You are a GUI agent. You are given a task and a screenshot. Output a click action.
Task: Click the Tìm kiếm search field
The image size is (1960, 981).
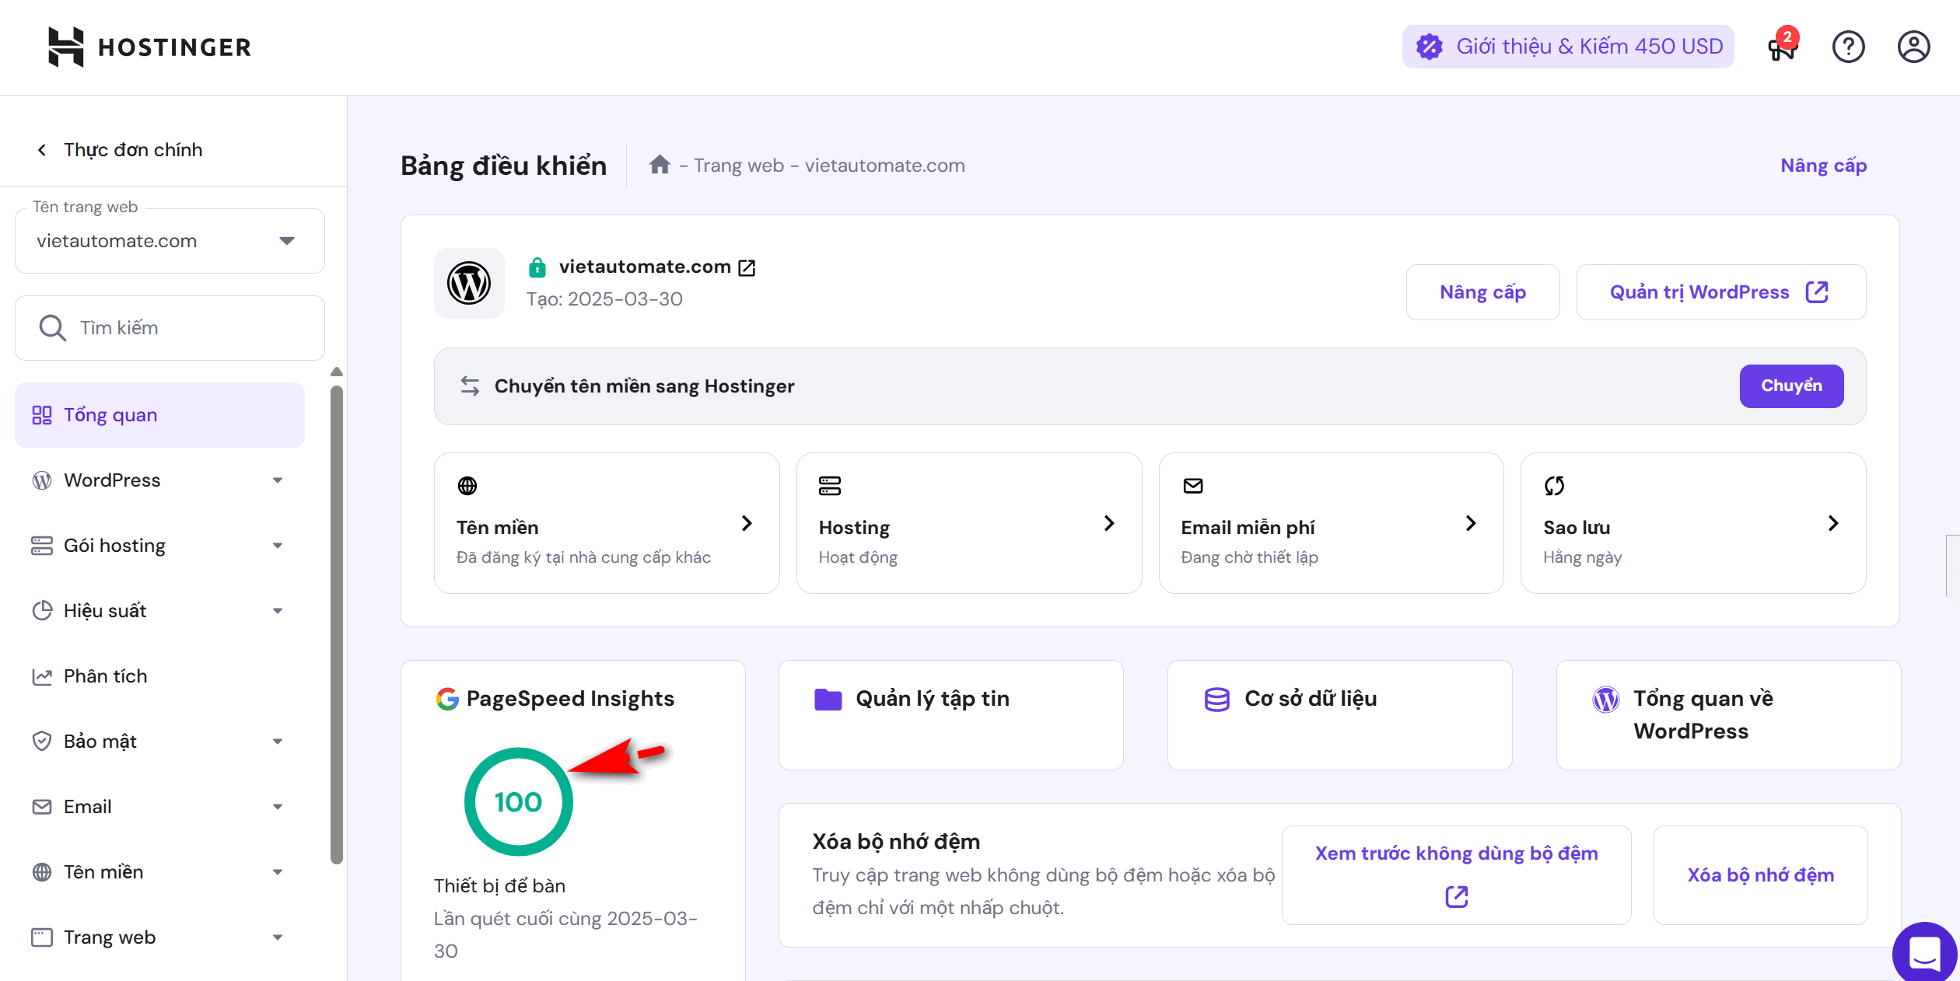170,328
